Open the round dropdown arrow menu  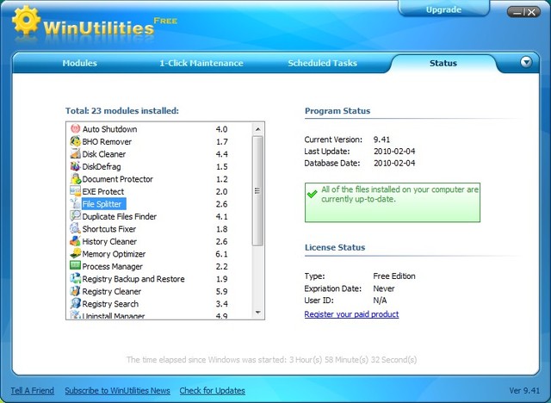(526, 62)
